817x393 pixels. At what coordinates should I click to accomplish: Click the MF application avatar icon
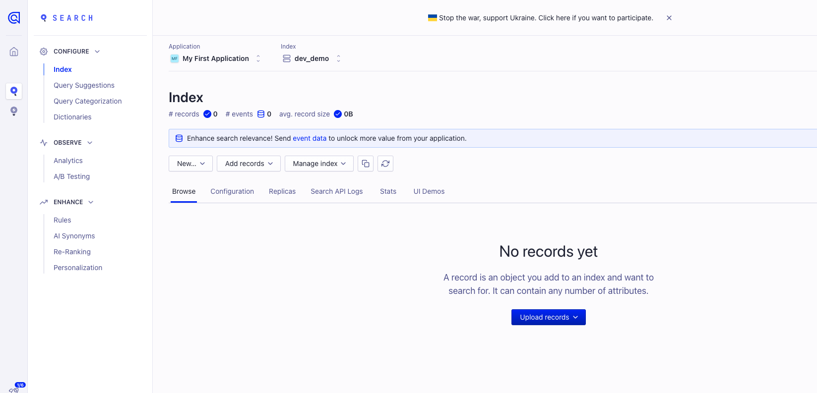click(x=175, y=58)
